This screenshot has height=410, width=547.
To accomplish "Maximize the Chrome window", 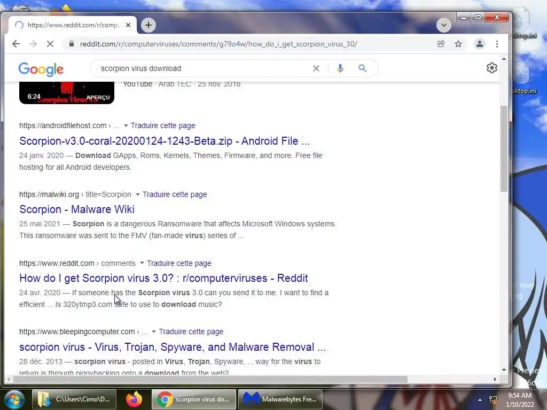I will click(478, 18).
